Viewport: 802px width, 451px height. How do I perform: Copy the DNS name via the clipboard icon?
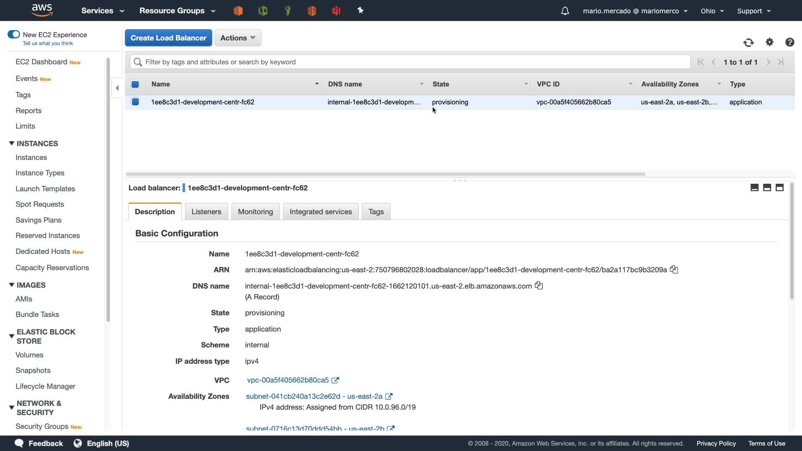point(539,286)
